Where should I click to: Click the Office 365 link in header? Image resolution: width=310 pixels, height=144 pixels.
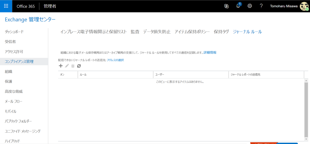[x=26, y=6]
